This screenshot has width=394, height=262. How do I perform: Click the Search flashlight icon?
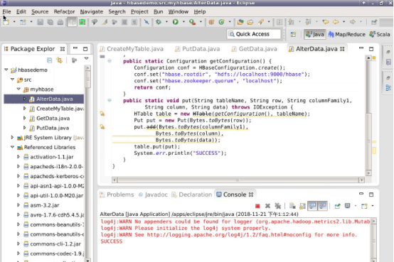tap(260, 22)
